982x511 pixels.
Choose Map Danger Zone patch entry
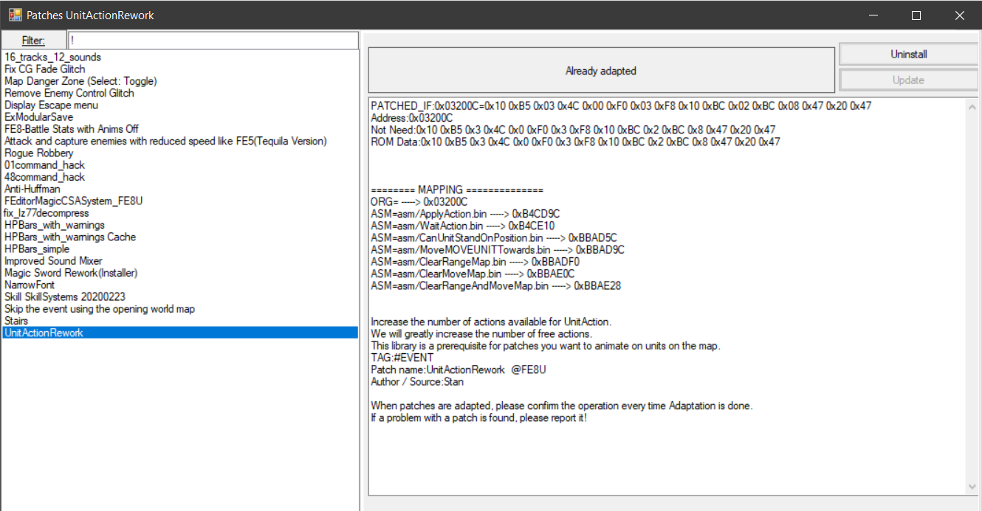(x=80, y=81)
